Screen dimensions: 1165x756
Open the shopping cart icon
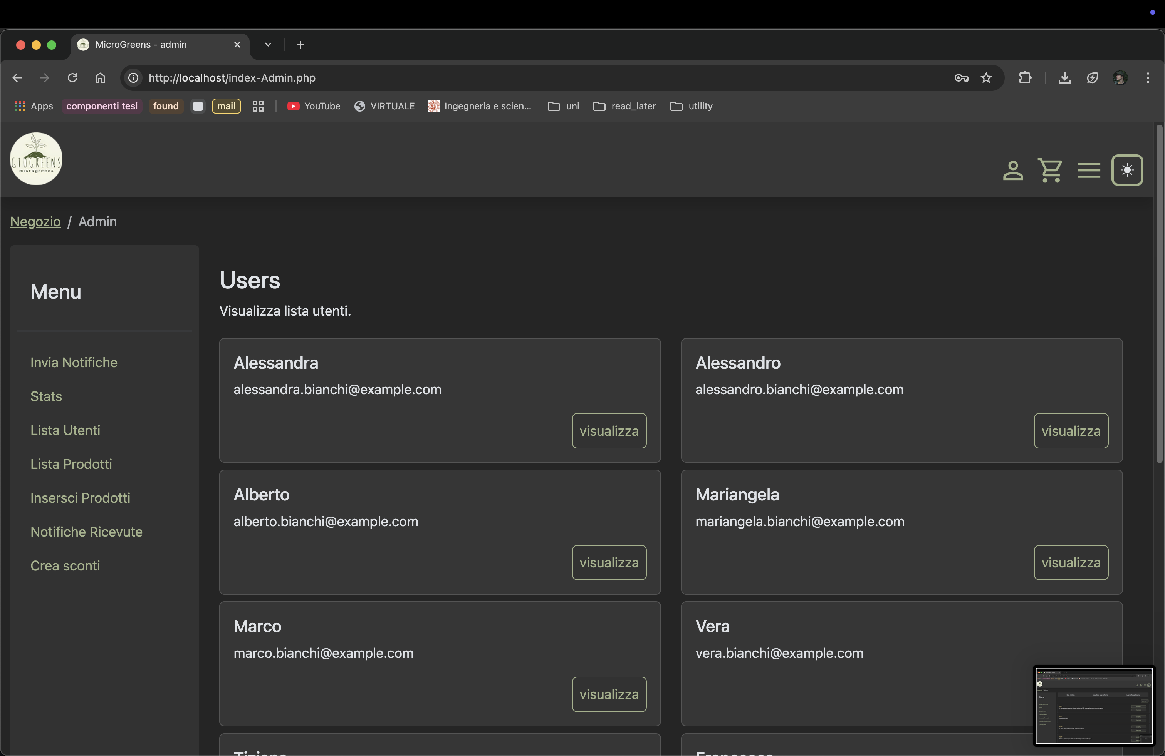point(1050,171)
